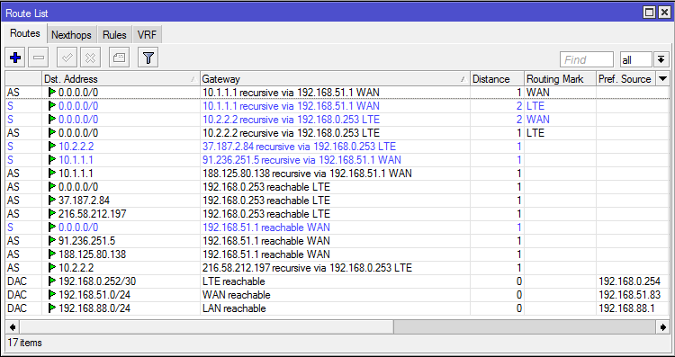Sort by Distance column header
675x357 pixels.
496,79
